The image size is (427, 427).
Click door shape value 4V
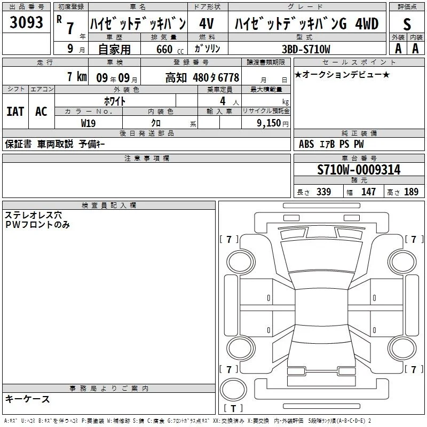coord(207,23)
